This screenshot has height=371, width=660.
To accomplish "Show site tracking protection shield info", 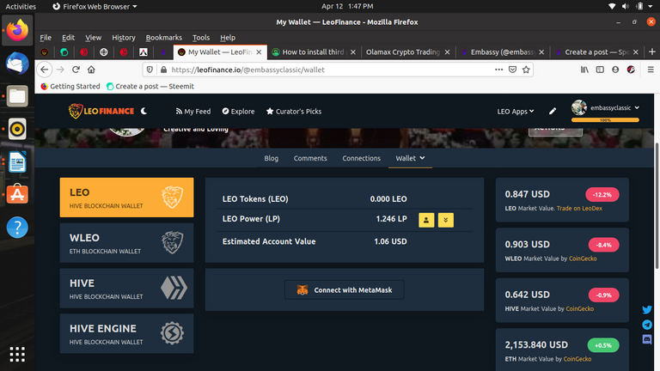I will pyautogui.click(x=150, y=70).
